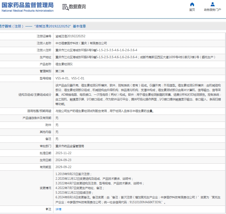Image resolution: width=226 pixels, height=214 pixels.
Task: Click the 生产地址 value with 委托生产
Action: click(135, 57)
